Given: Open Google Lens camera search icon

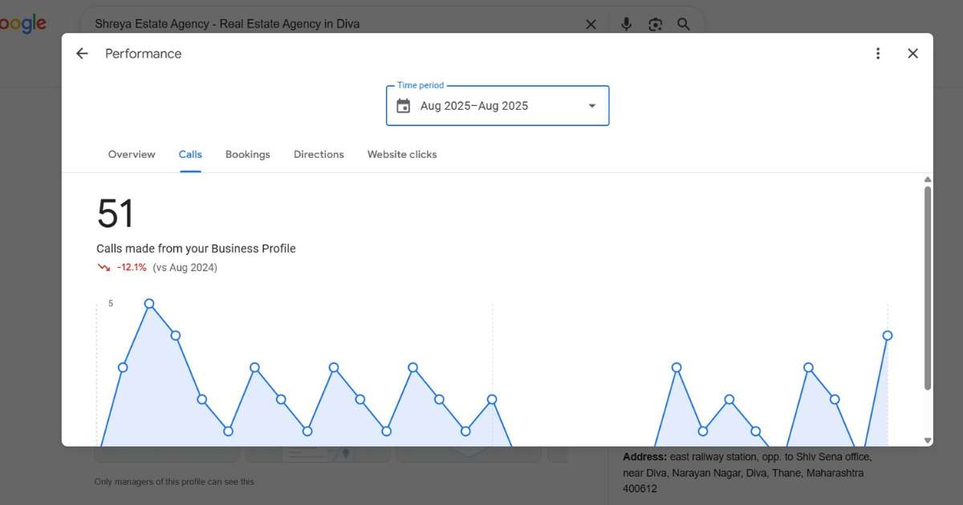Looking at the screenshot, I should click(x=655, y=24).
